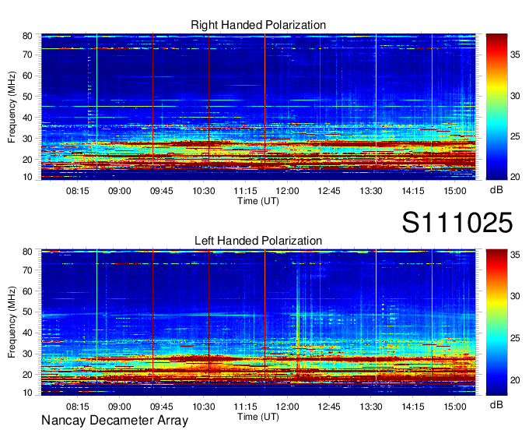Click the "09:00" tick on the right-handed plot
Viewport: 529px width, 430px height.
(120, 191)
